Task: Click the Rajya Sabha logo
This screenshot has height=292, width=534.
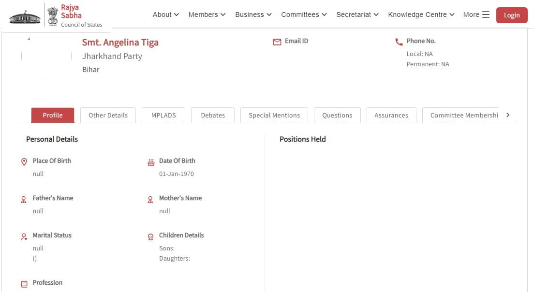Action: click(x=56, y=15)
